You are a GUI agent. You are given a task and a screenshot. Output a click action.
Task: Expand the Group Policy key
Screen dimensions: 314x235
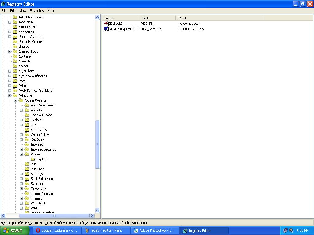[x=21, y=135]
